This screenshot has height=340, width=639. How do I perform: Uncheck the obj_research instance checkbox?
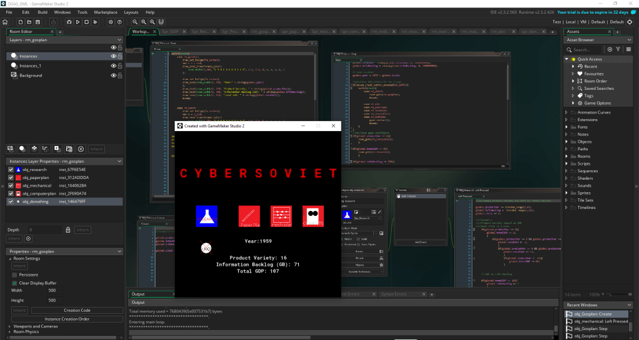click(x=11, y=169)
